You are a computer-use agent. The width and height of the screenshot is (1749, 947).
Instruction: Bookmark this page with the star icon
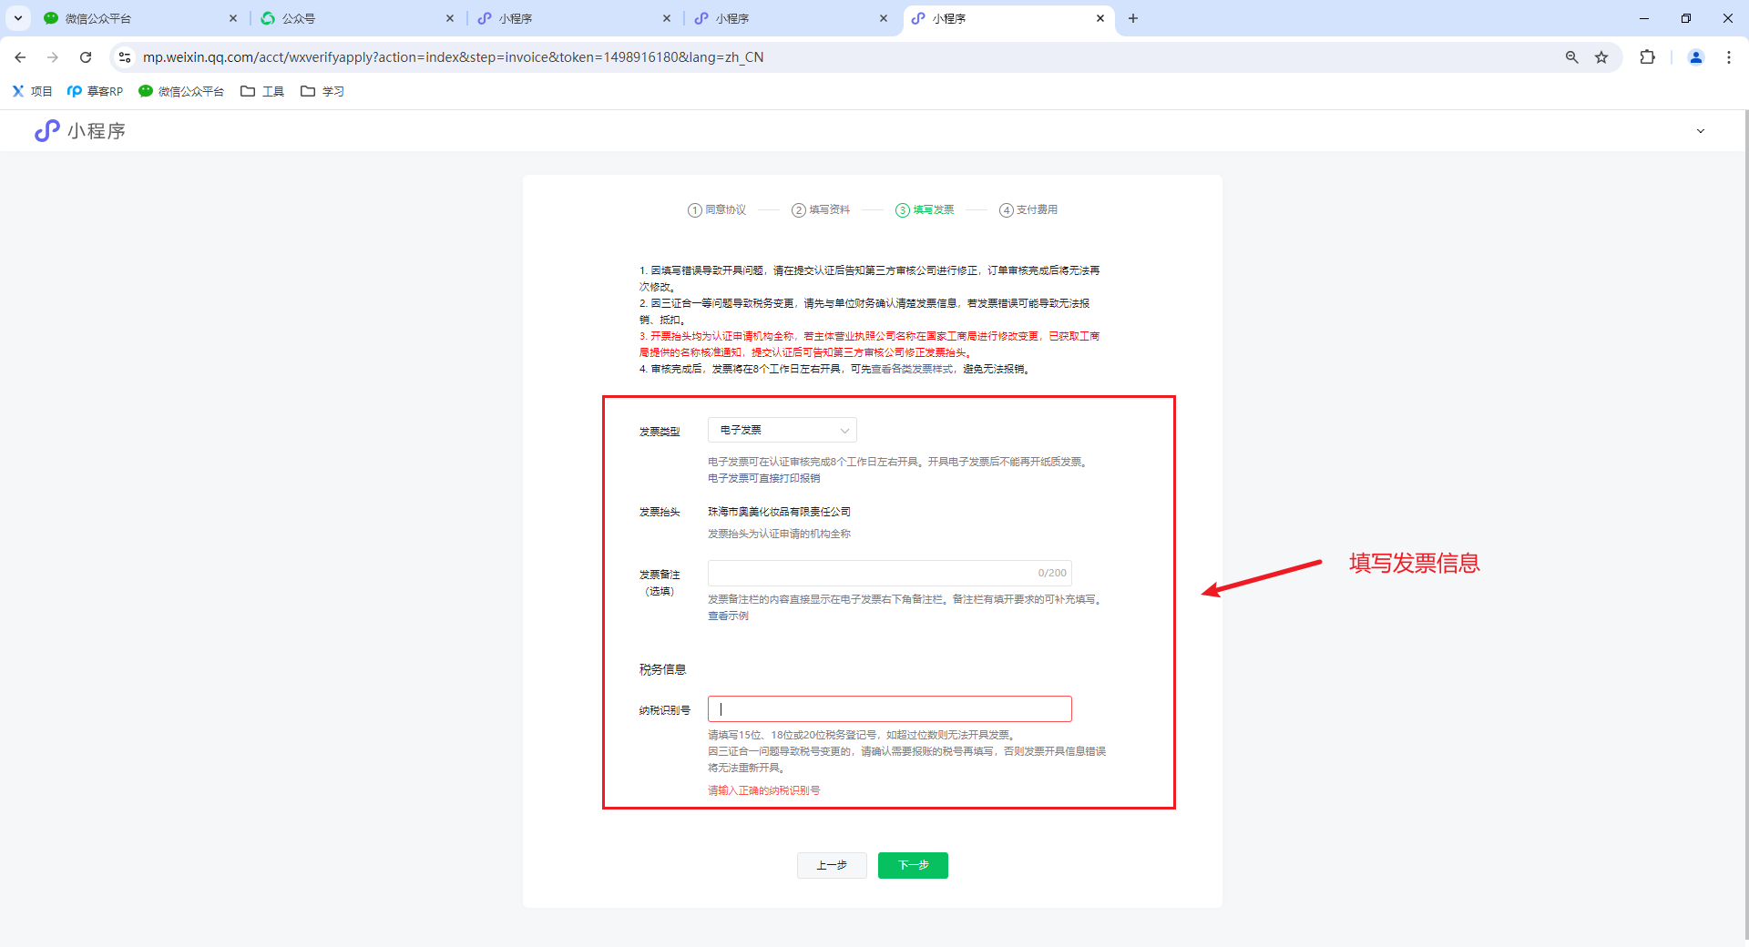pos(1601,57)
